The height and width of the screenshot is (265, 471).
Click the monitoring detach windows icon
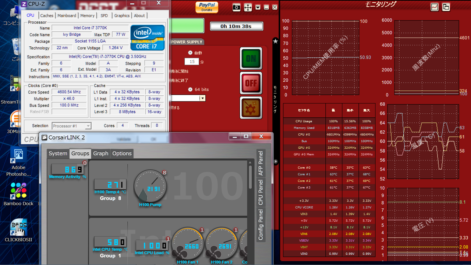pyautogui.click(x=446, y=7)
